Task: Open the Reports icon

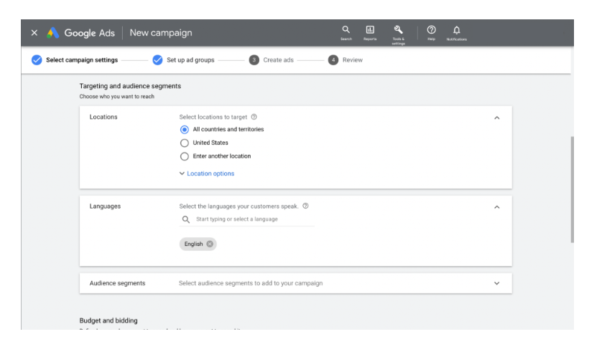Action: coord(370,33)
